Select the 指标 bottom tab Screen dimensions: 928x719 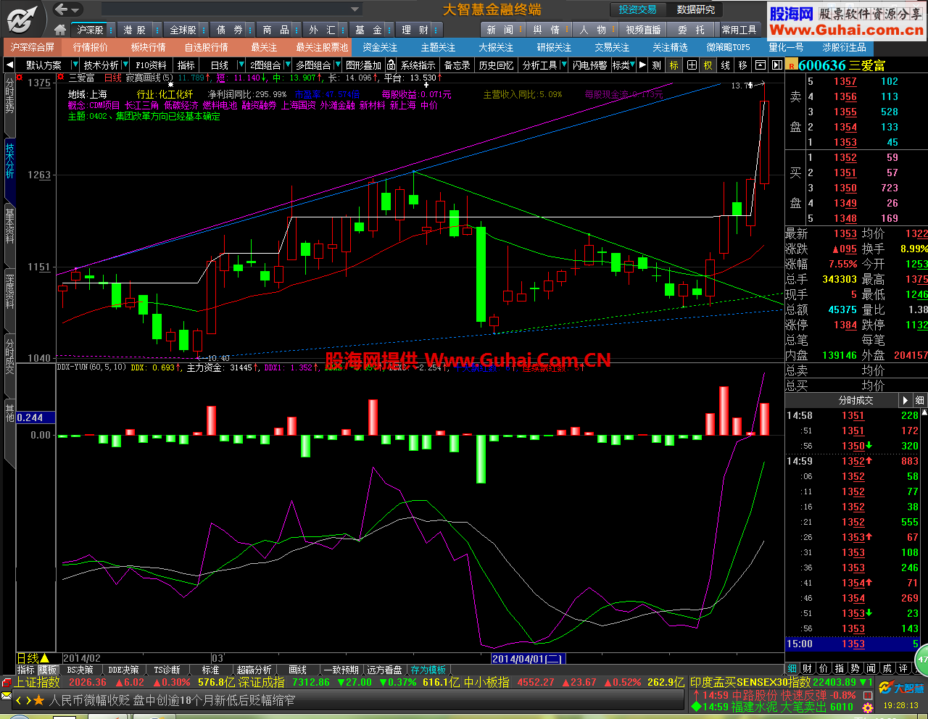click(x=26, y=670)
